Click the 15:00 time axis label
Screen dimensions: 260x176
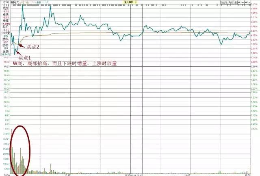247,175
